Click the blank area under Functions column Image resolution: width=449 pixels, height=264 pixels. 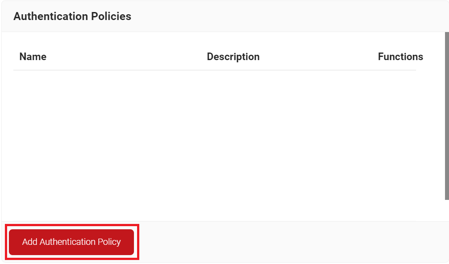coord(400,134)
